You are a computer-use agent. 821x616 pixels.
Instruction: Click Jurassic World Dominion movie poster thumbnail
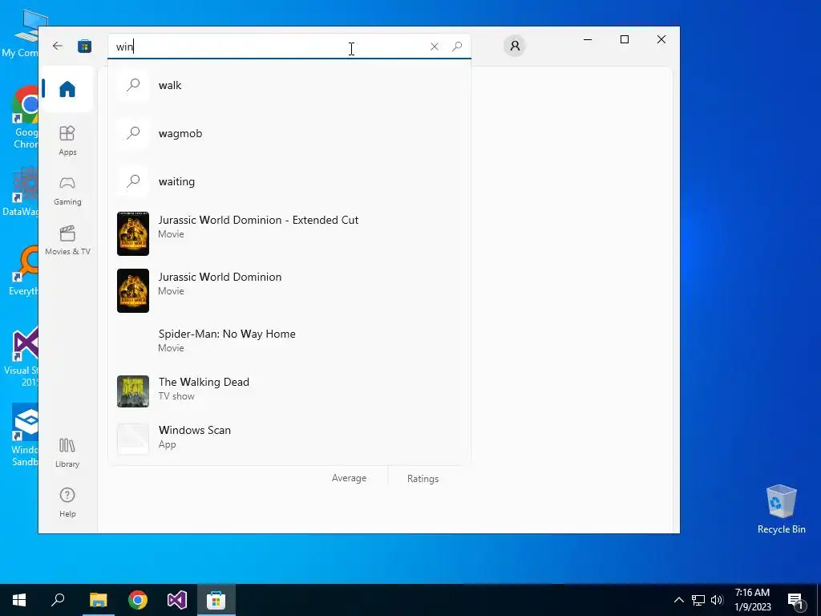tap(133, 290)
